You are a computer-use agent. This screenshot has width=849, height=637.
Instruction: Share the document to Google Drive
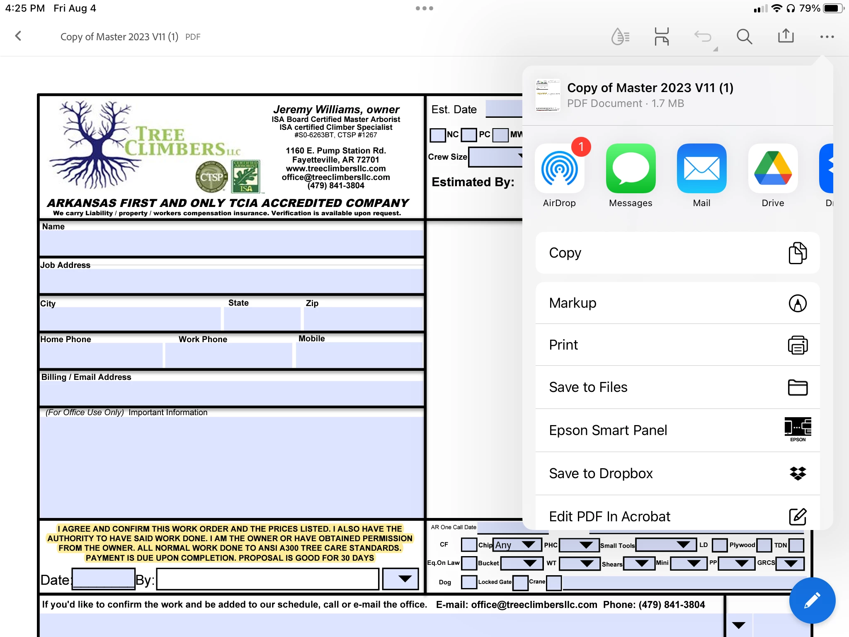click(773, 169)
